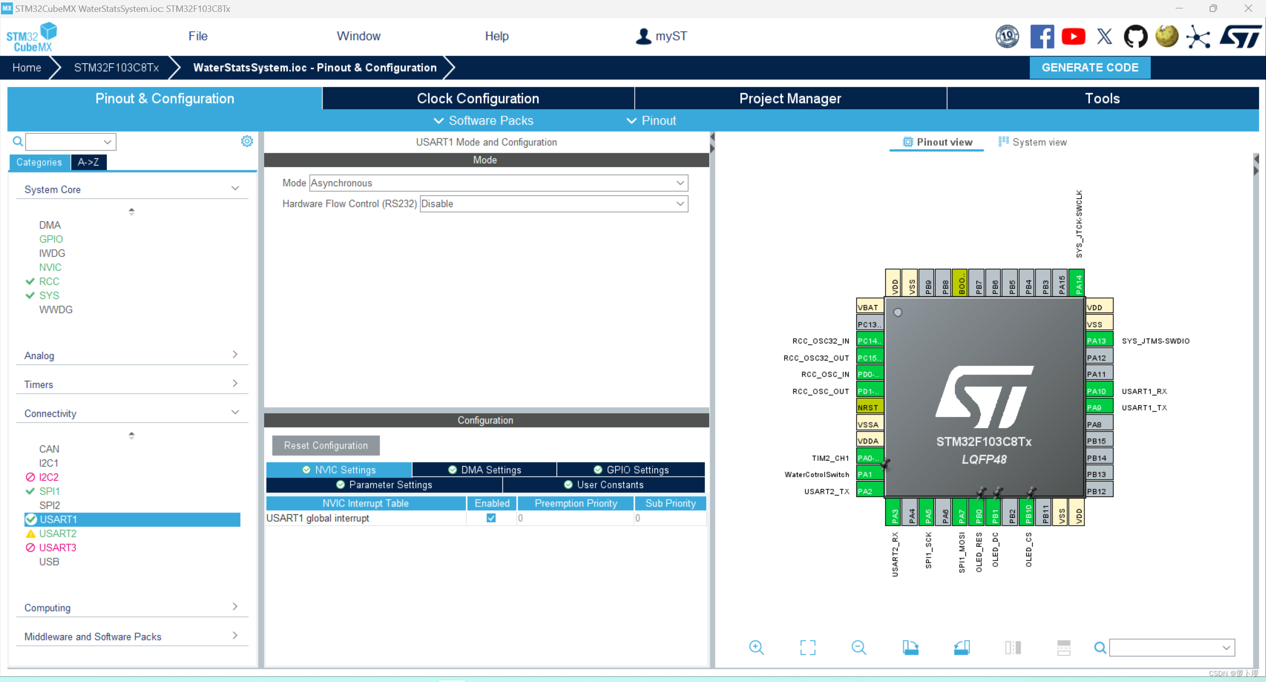
Task: Open User Constants tab
Action: [x=604, y=484]
